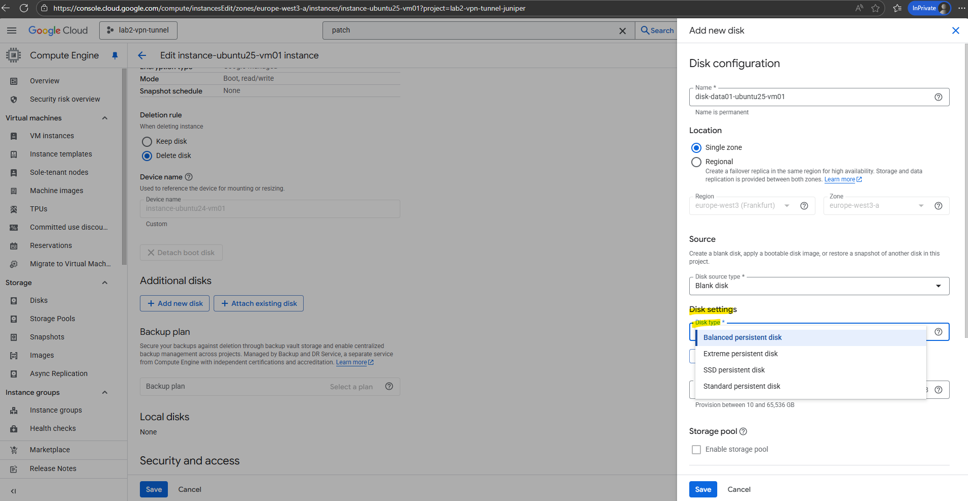This screenshot has width=968, height=501.
Task: Open the main navigation hamburger menu
Action: (x=12, y=30)
